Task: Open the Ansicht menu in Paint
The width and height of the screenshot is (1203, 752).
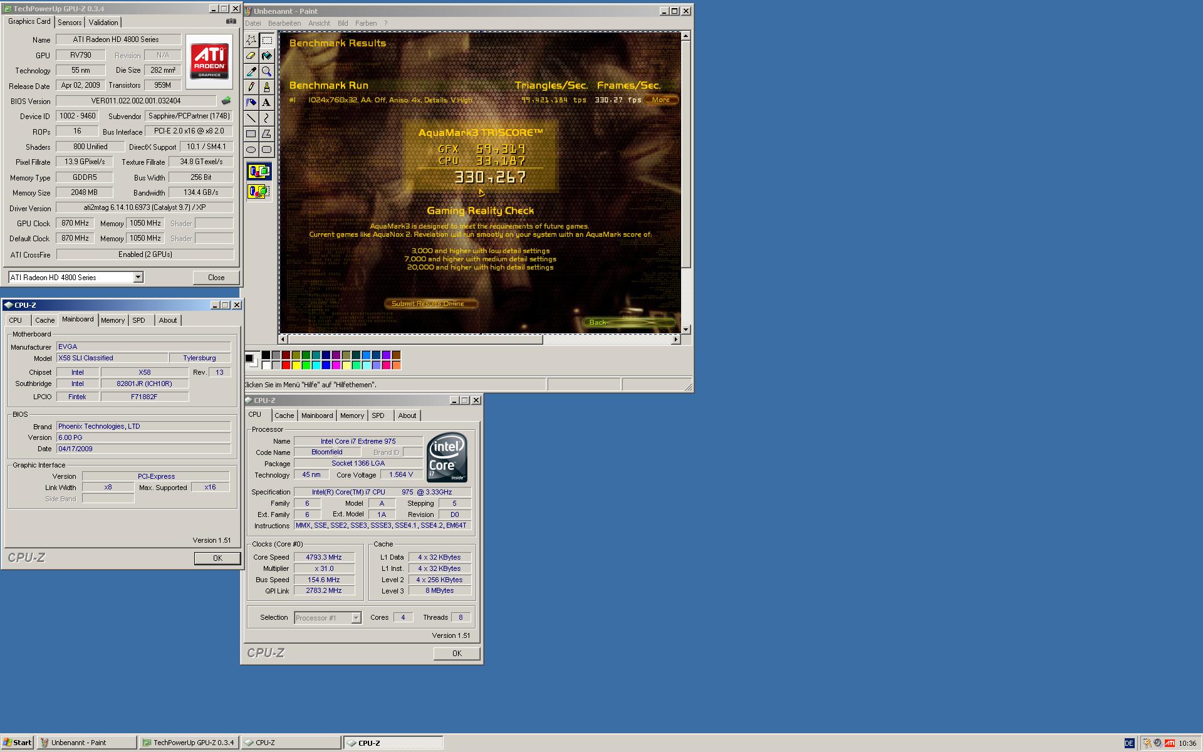Action: pyautogui.click(x=319, y=23)
